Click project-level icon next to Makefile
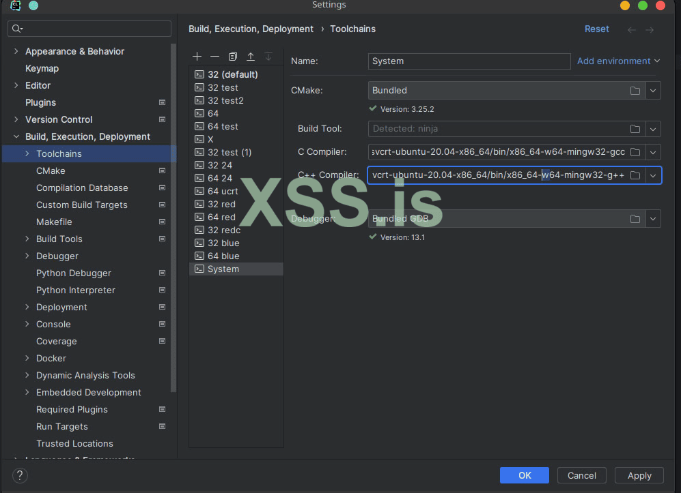 click(x=162, y=222)
